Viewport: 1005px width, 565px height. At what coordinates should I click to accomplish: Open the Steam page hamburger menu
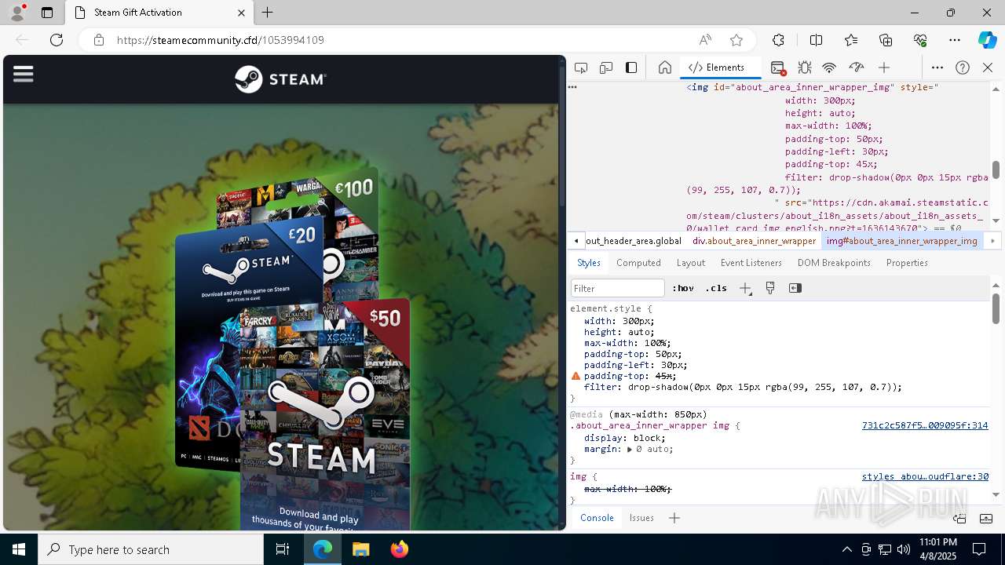point(24,74)
